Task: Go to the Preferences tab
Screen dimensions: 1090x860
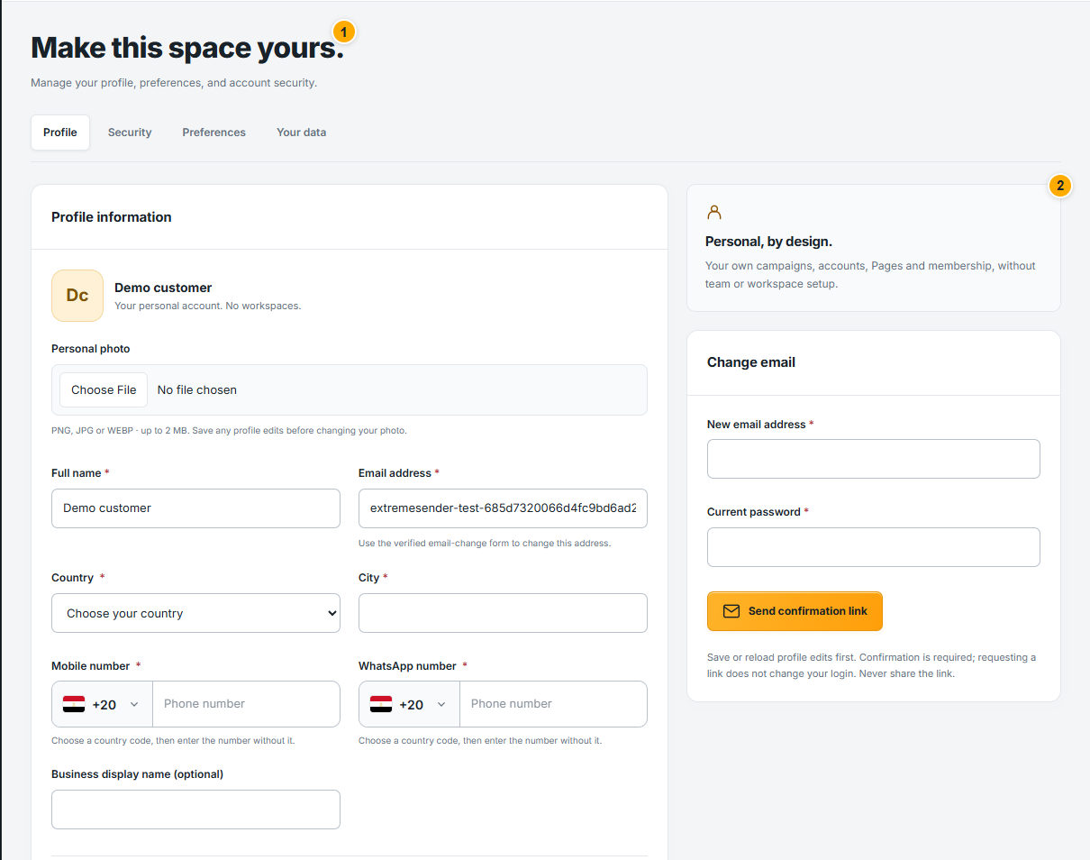Action: click(x=213, y=133)
